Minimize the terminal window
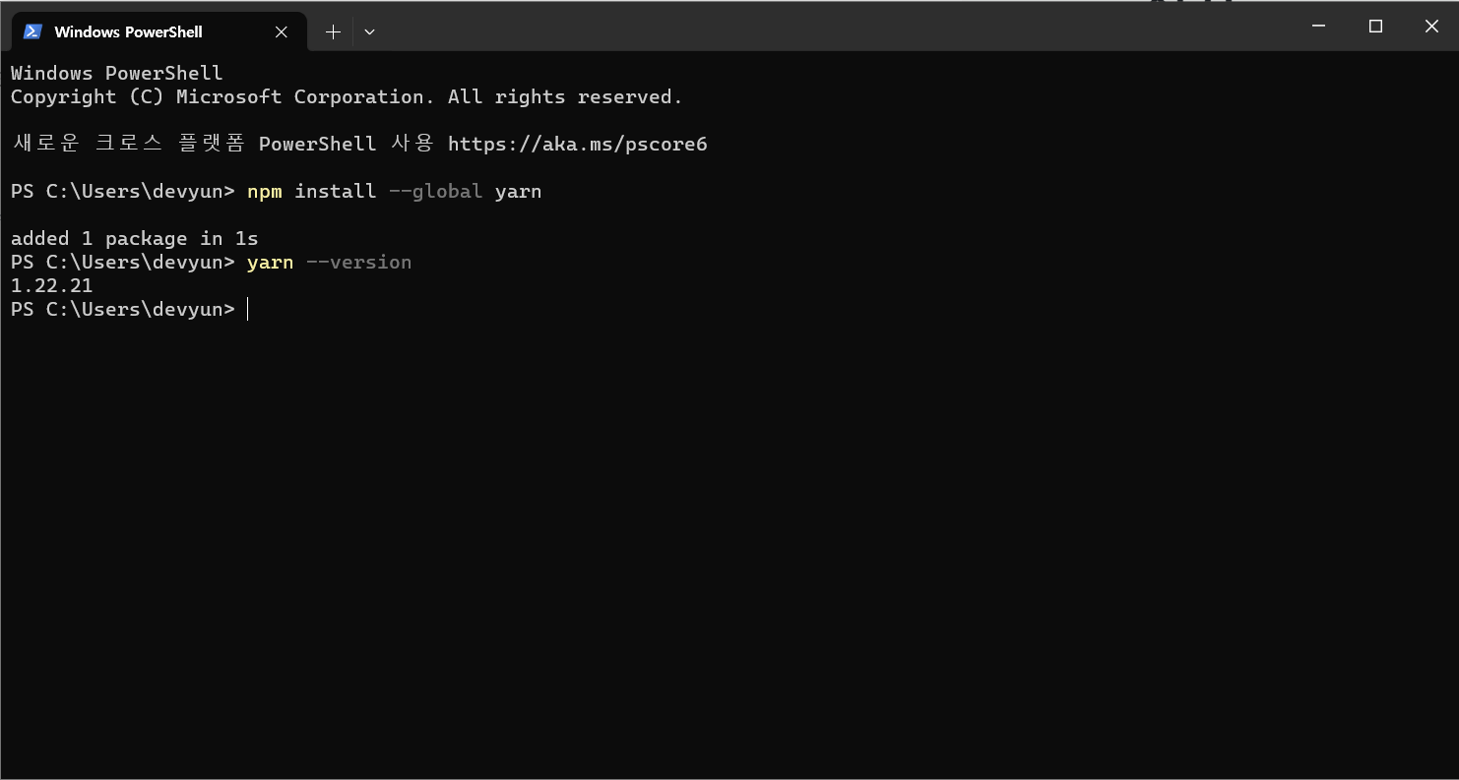This screenshot has width=1459, height=780. point(1319,27)
